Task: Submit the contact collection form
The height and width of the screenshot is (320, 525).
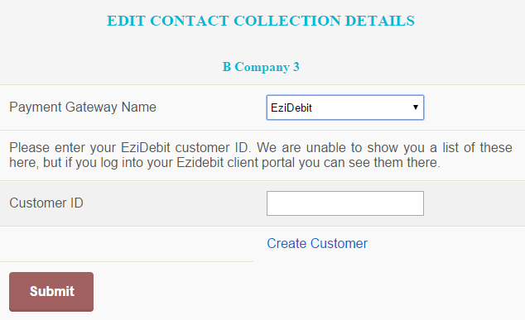Action: (x=51, y=292)
